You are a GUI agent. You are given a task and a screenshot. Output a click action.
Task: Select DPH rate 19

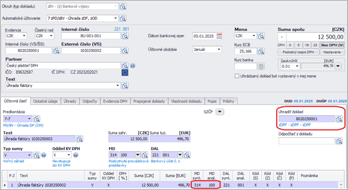[307, 45]
